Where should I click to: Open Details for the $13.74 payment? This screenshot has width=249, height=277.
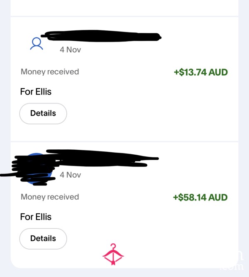pyautogui.click(x=43, y=114)
